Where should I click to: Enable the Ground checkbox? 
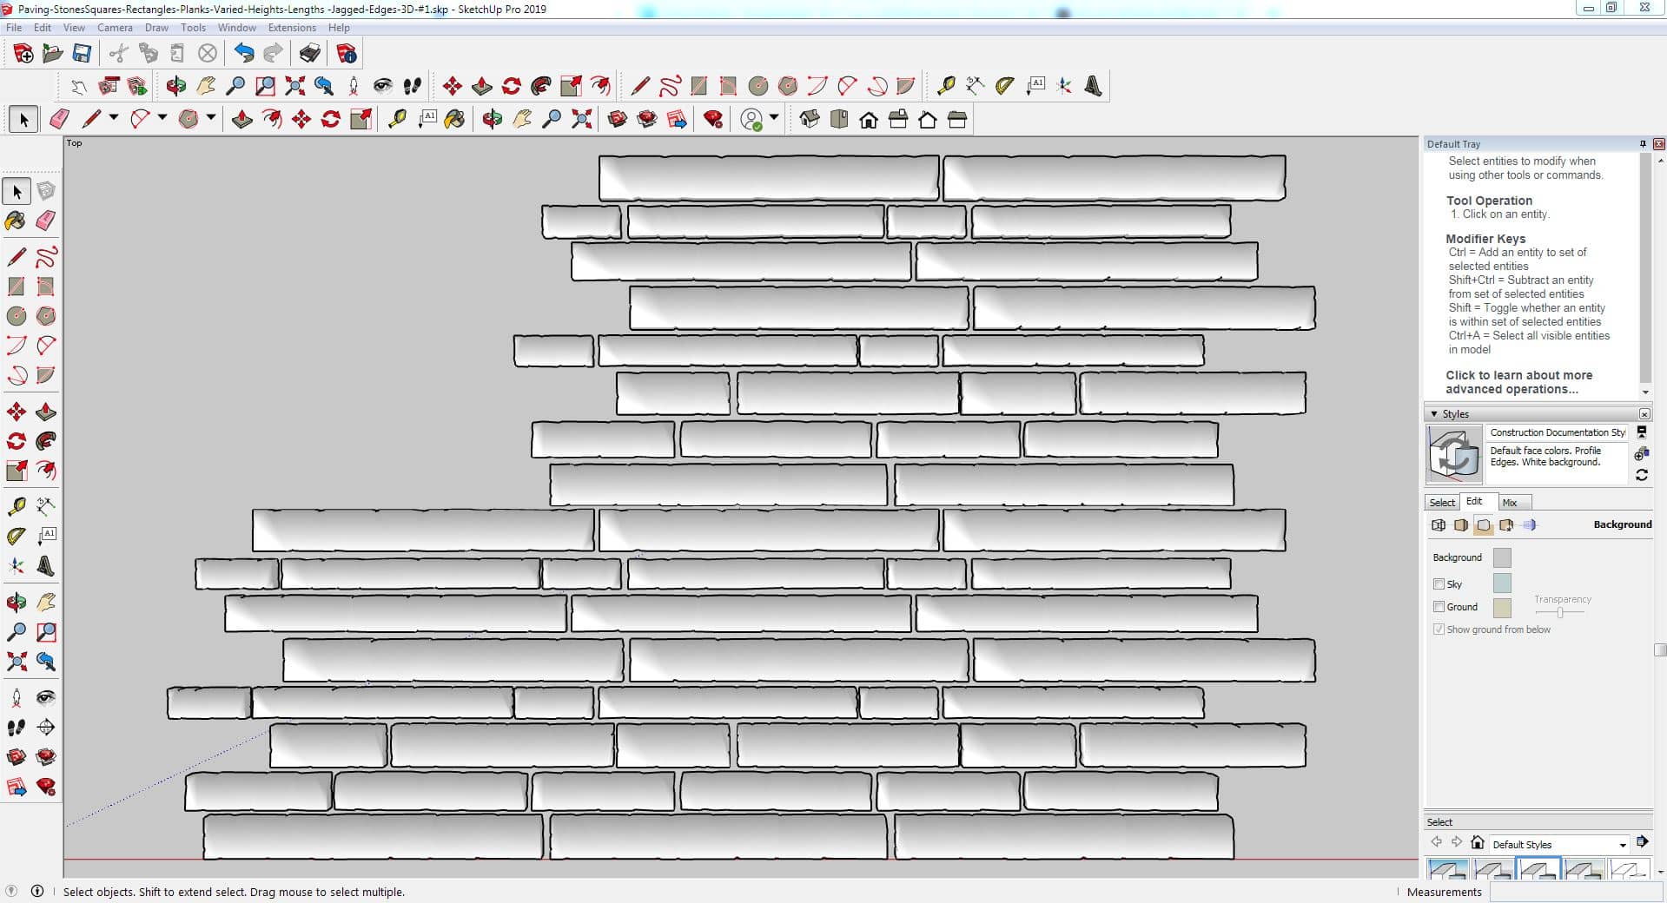coord(1439,607)
